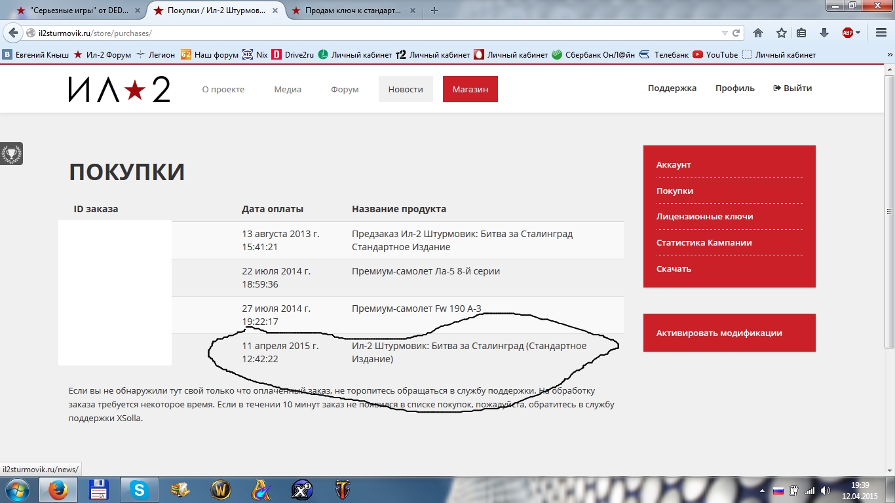Open URL history dropdown arrow in address bar
The width and height of the screenshot is (895, 503).
click(x=725, y=33)
